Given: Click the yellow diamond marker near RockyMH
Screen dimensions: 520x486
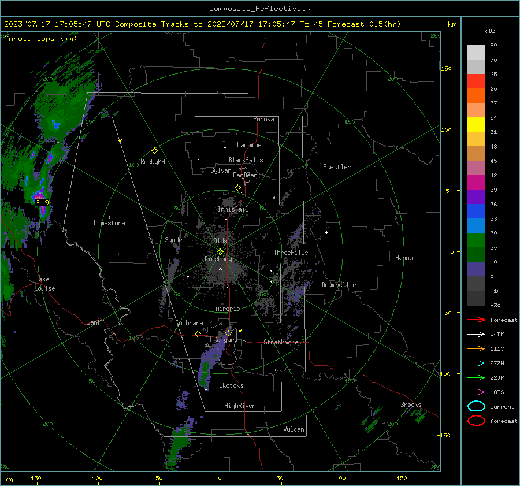Looking at the screenshot, I should (154, 151).
